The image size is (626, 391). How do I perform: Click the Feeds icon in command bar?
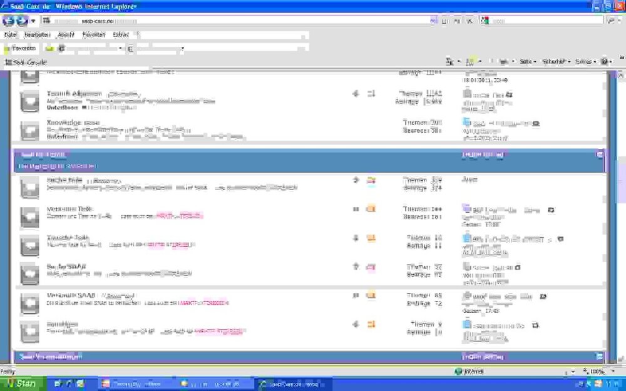470,61
